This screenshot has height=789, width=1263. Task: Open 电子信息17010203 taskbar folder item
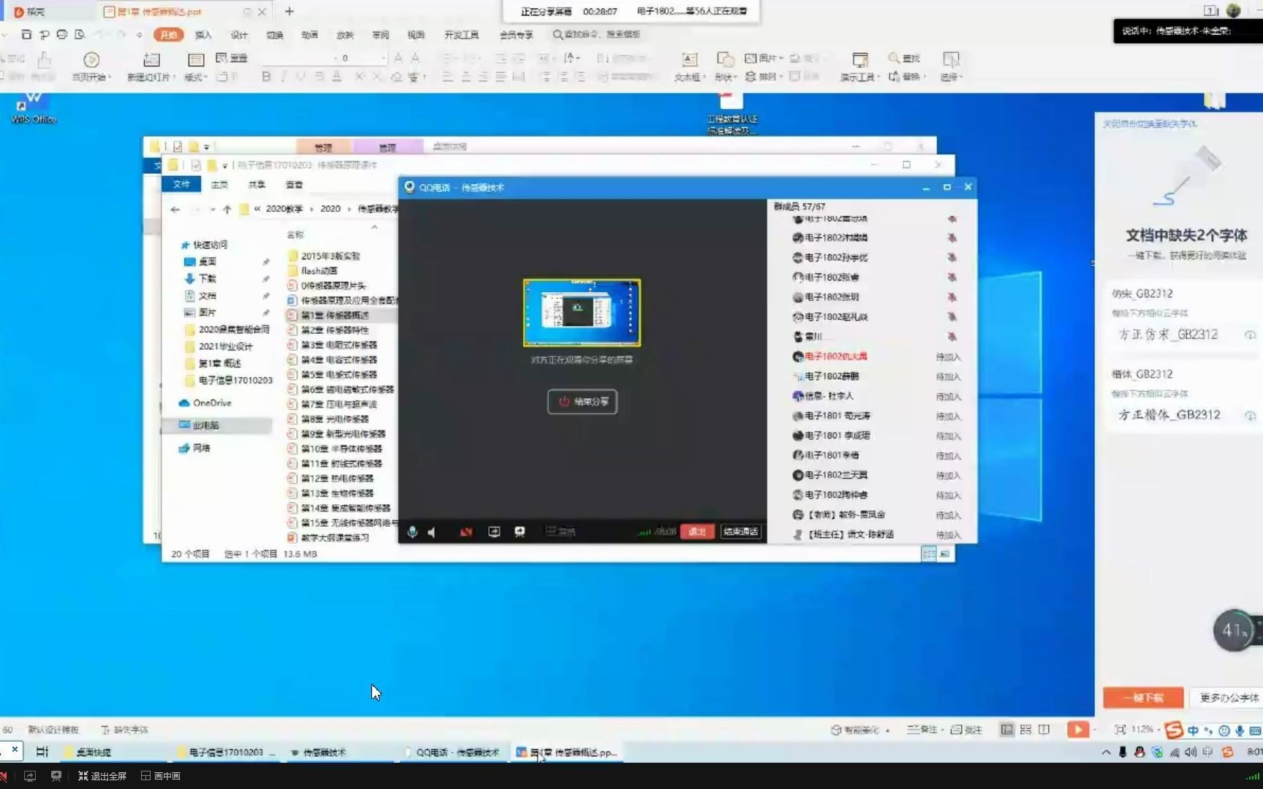227,752
